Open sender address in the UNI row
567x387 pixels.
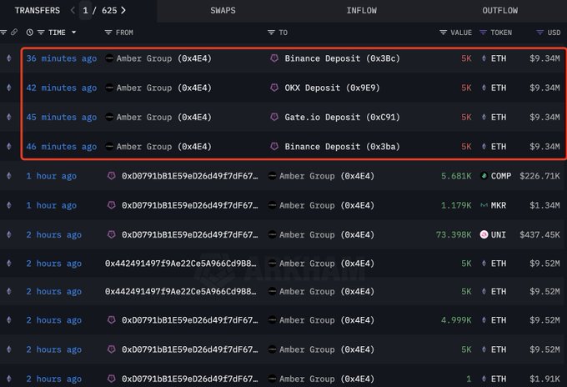(x=190, y=234)
